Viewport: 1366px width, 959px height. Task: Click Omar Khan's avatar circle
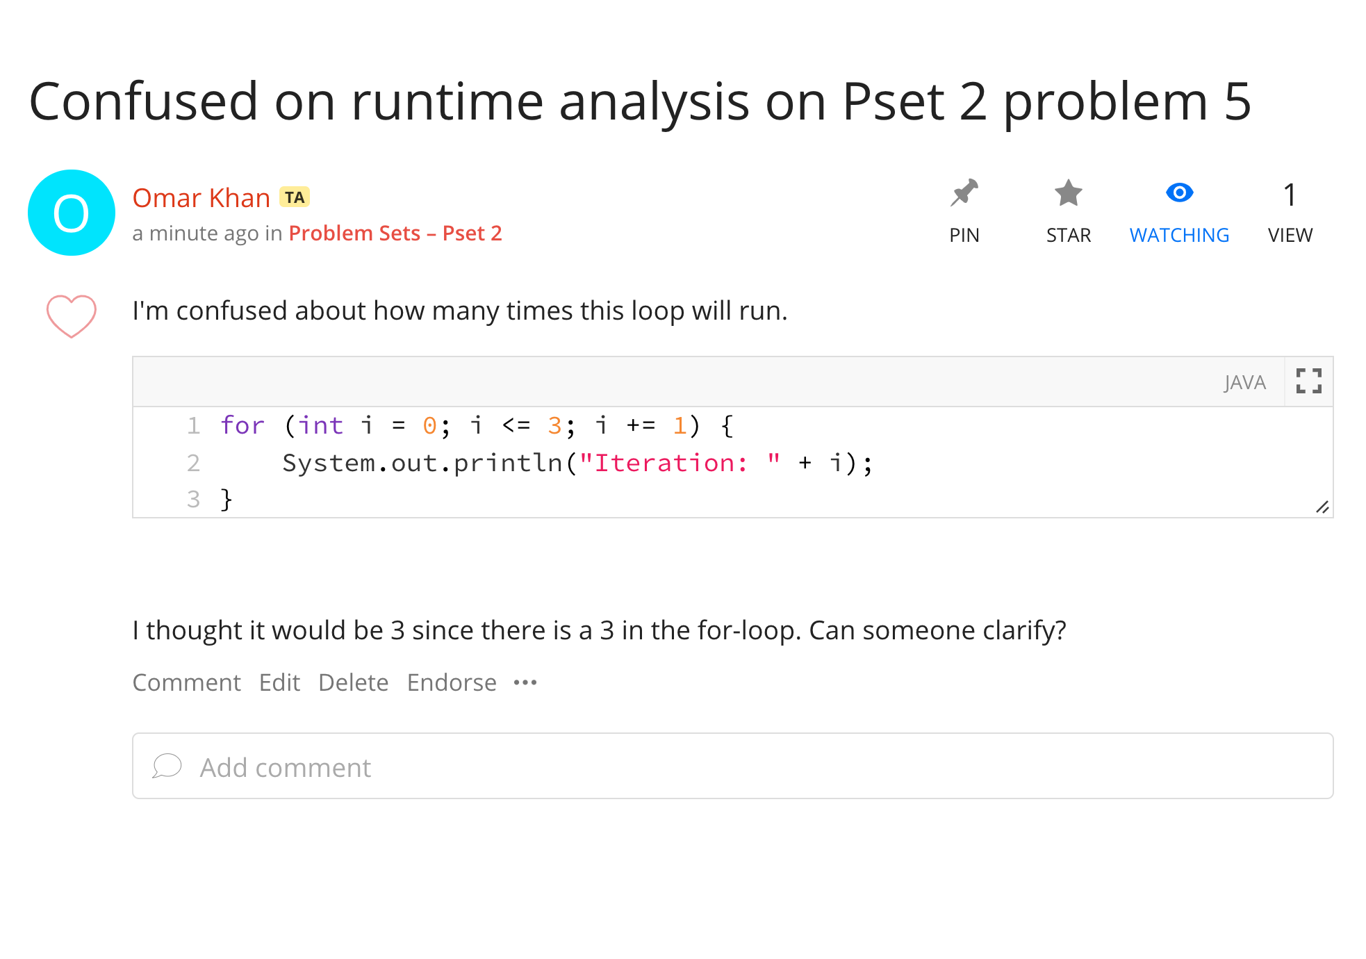point(71,213)
